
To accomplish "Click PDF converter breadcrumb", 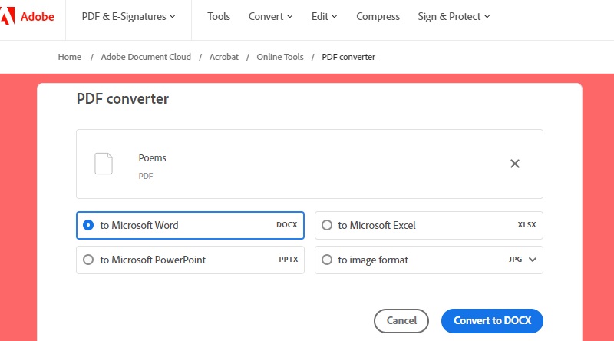I will coord(348,57).
